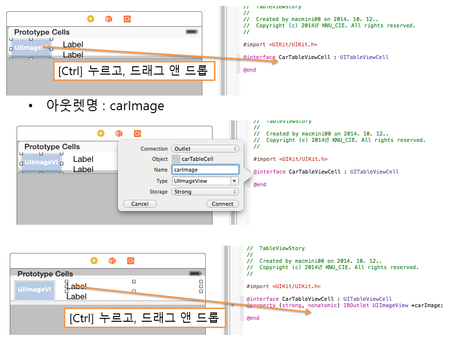Viewport: 468px width, 351px height.
Task: Click the yellow View Controller icon in the top scene
Action: [91, 19]
